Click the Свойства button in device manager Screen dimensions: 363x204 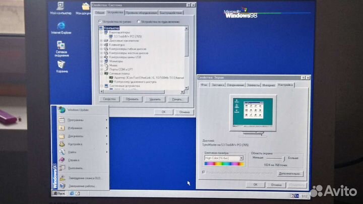tap(109, 99)
